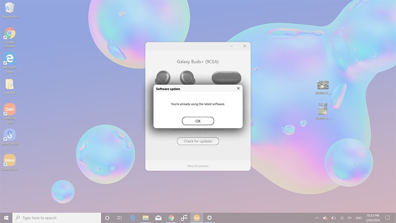Launch Smart Switch desktop shortcut
The width and height of the screenshot is (396, 223).
10,137
